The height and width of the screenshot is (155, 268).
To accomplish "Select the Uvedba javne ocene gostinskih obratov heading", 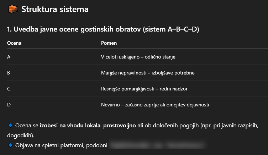I will [103, 29].
